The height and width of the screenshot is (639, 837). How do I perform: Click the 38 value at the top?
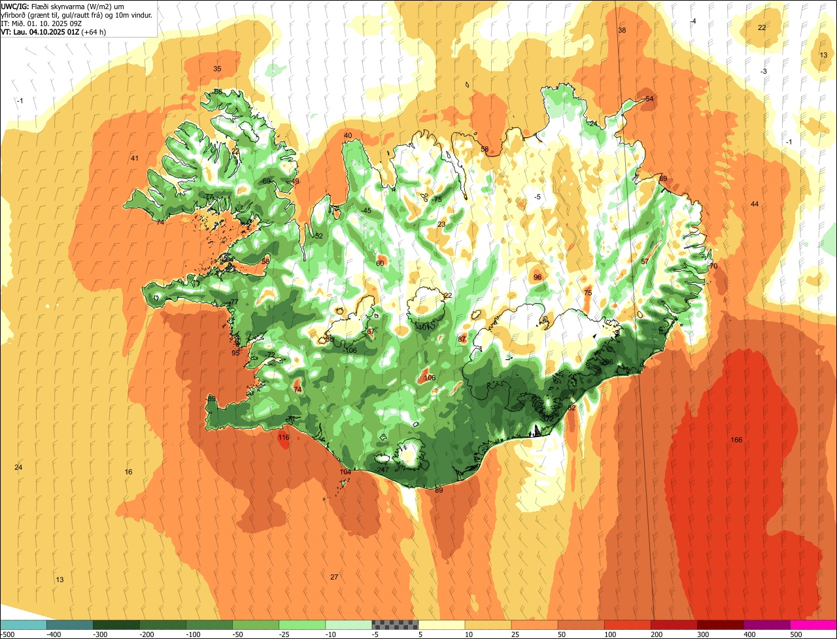622,30
